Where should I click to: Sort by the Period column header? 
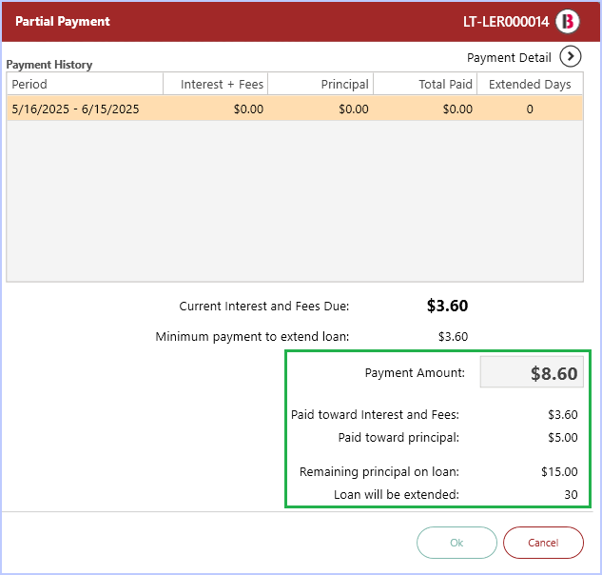(85, 84)
